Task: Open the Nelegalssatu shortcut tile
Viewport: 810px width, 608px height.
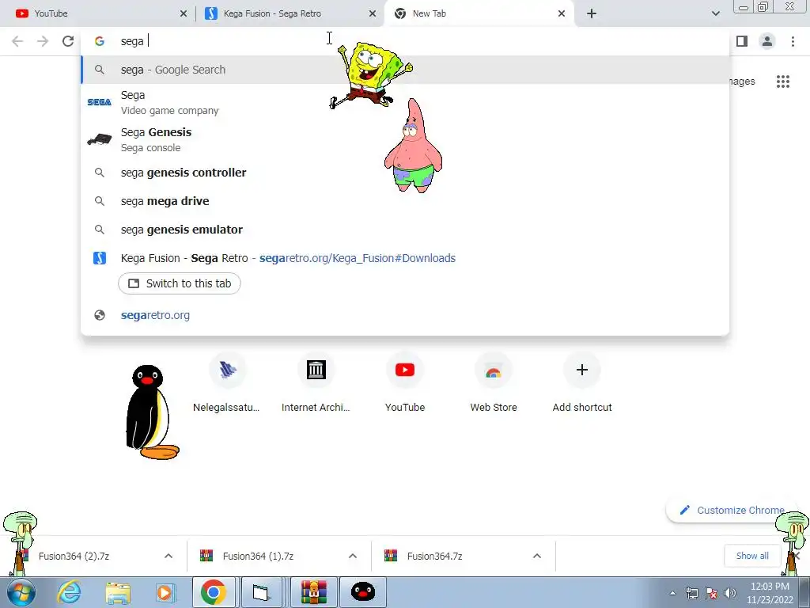Action: [x=227, y=382]
